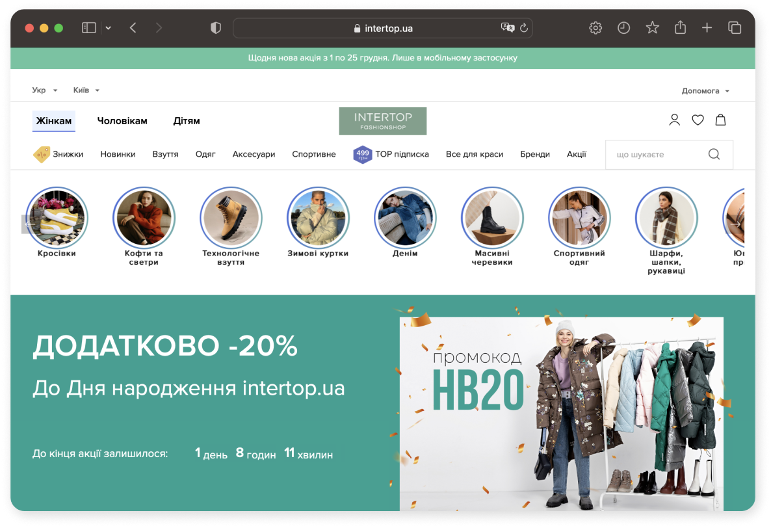
Task: Click the промокод HB20 promo image
Action: click(x=561, y=414)
